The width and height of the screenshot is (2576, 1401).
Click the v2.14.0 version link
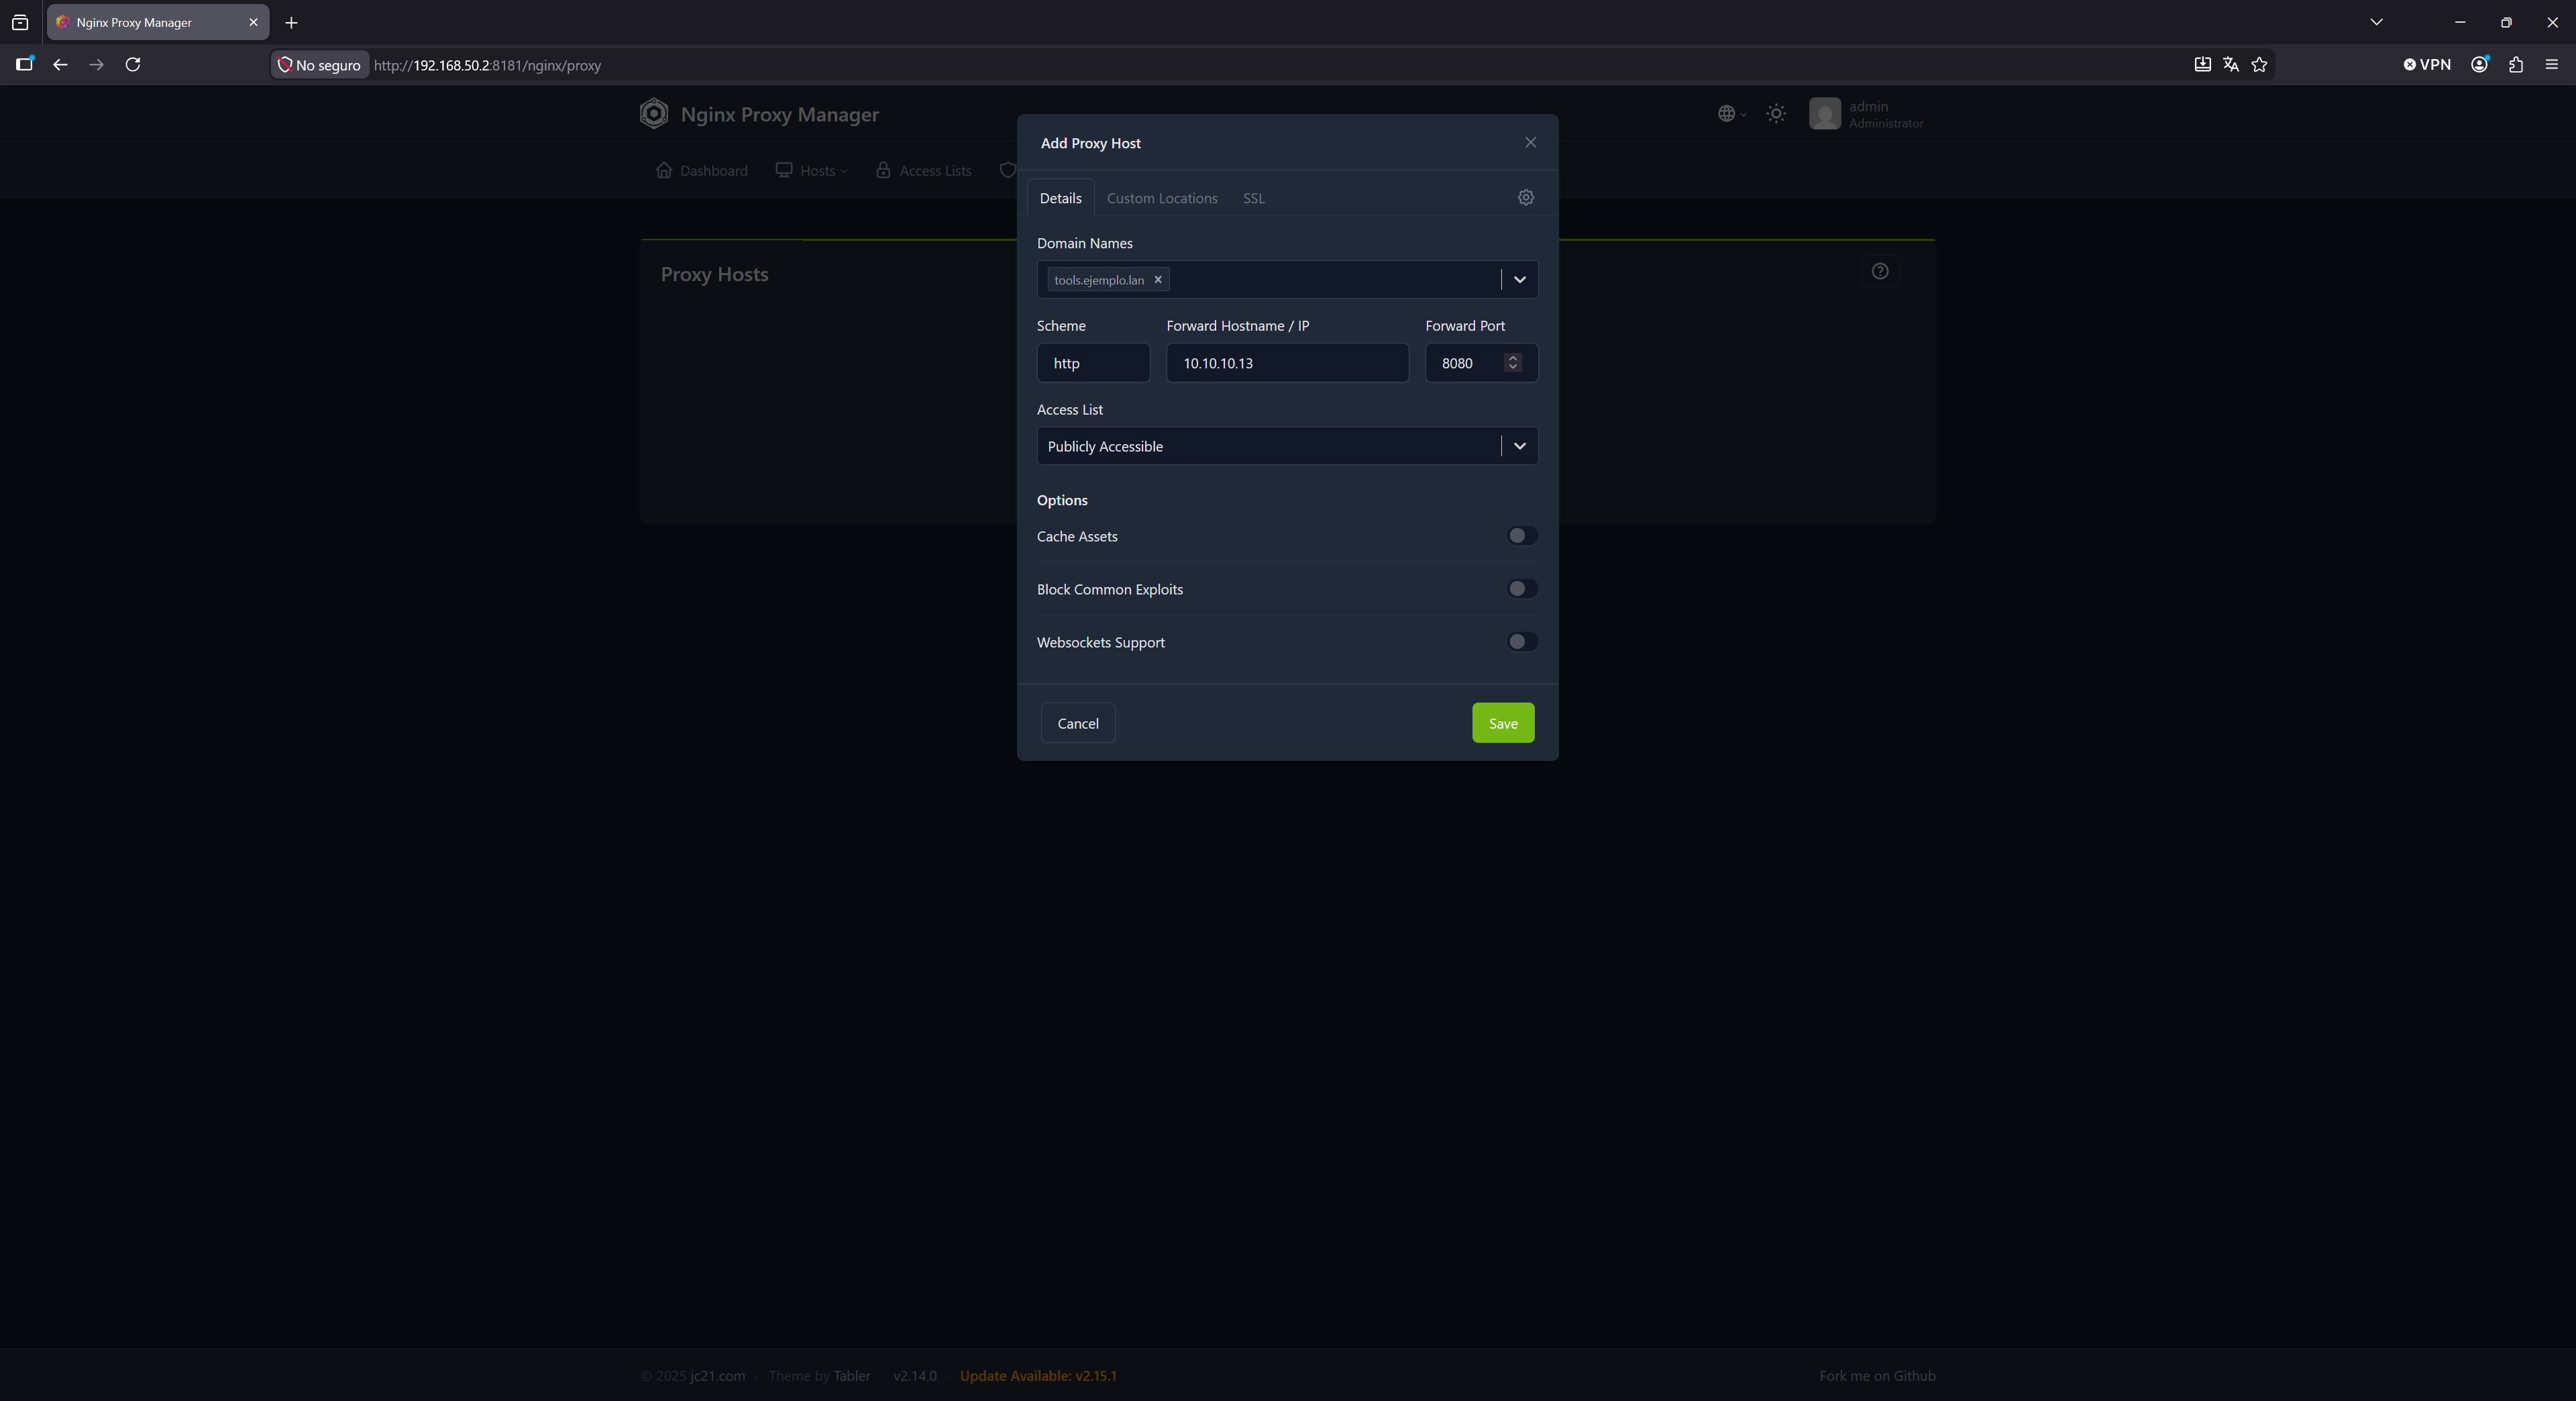pyautogui.click(x=915, y=1376)
